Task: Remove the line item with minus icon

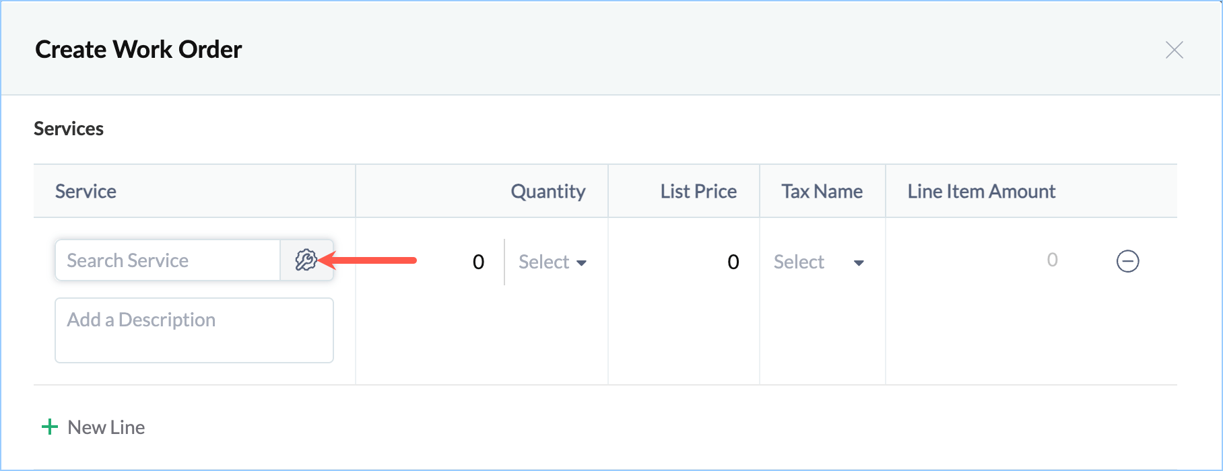Action: 1127,261
